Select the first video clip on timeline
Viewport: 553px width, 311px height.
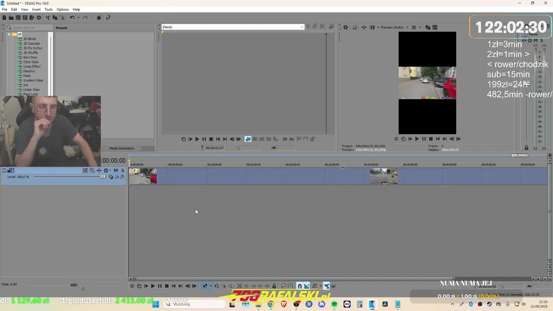point(143,176)
